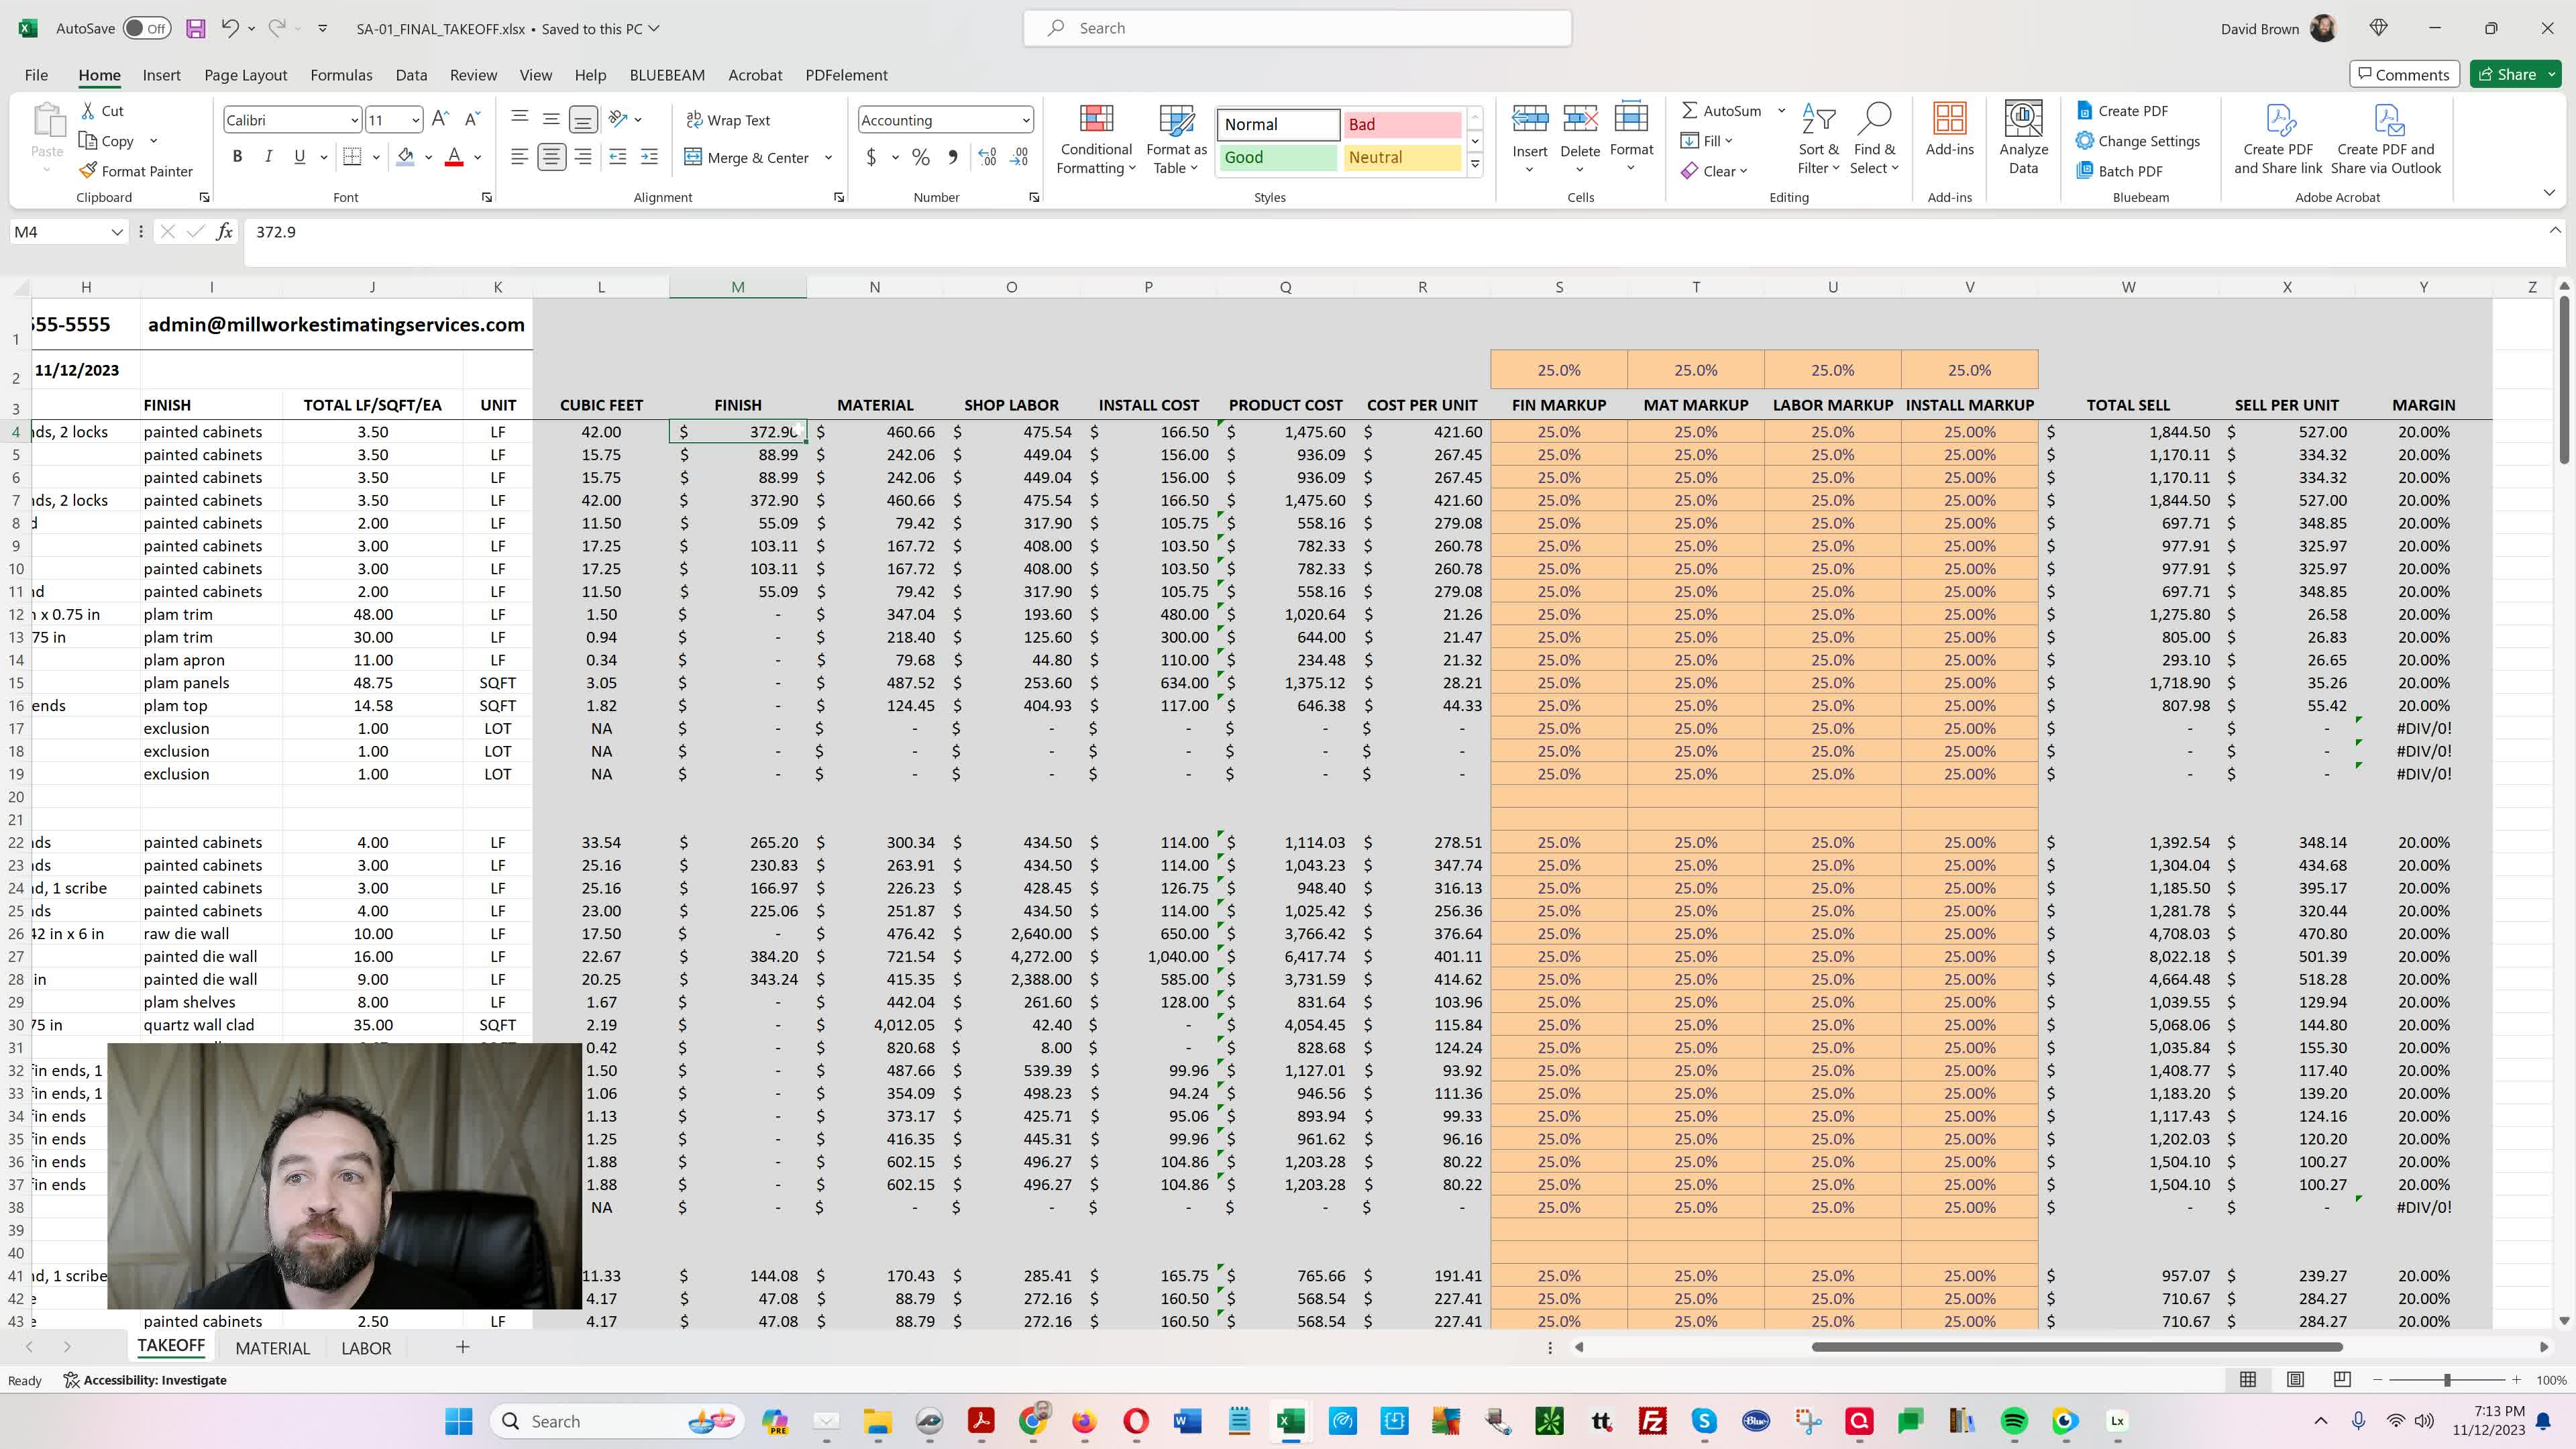Open the Comments pane
Viewport: 2576px width, 1449px height.
2403,74
